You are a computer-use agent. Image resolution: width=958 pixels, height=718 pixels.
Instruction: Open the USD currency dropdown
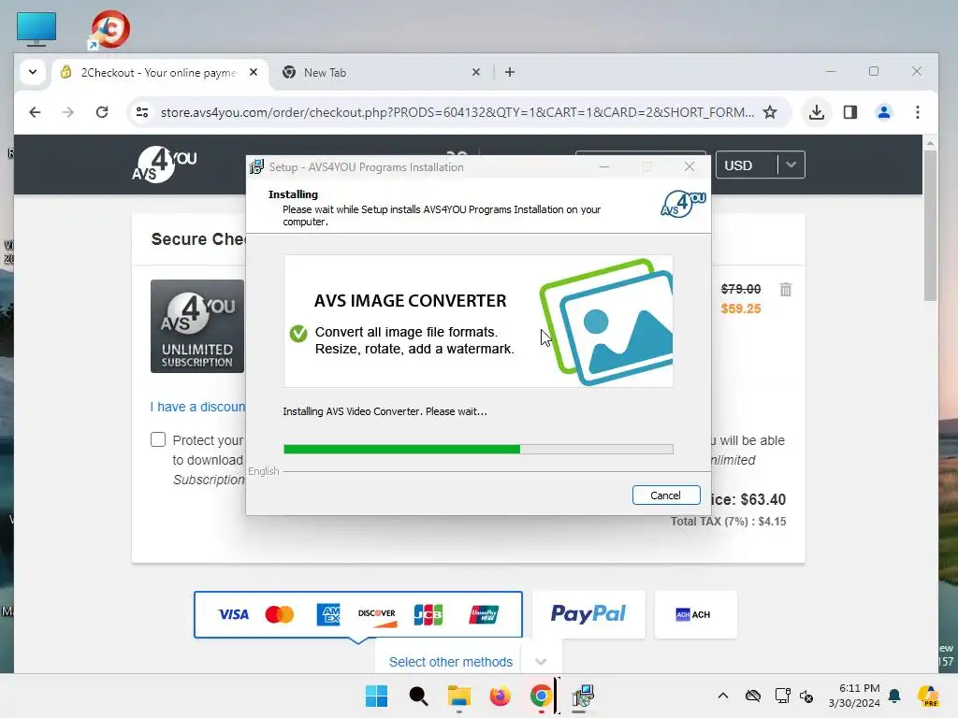pos(760,165)
